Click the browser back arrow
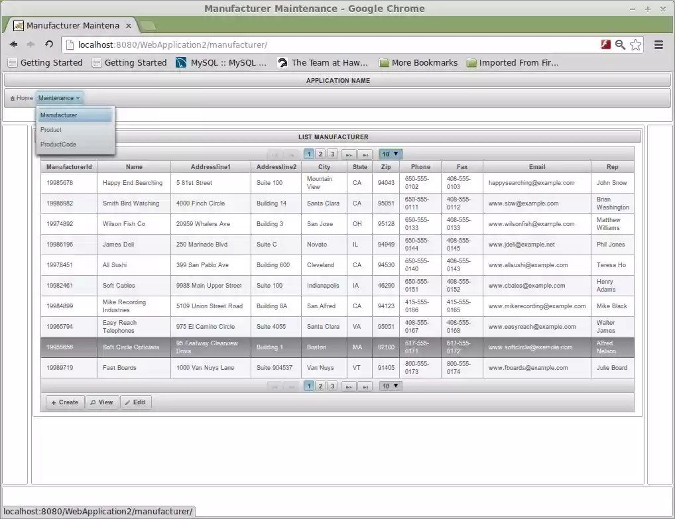The image size is (675, 519). [x=13, y=44]
